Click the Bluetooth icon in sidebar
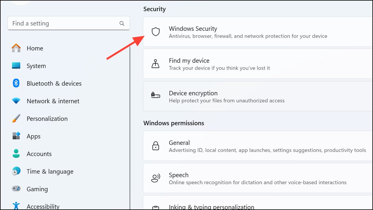 click(16, 83)
